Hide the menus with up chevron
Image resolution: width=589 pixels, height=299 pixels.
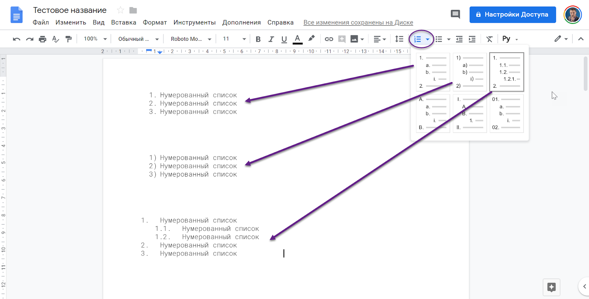click(x=581, y=39)
